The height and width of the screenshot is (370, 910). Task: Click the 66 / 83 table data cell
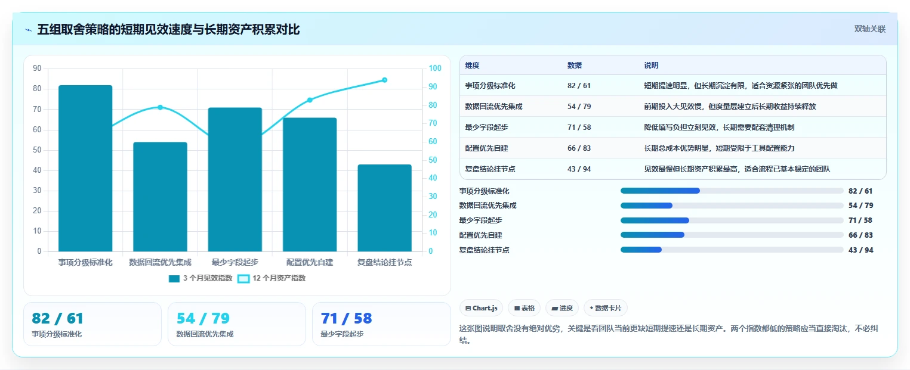tap(579, 148)
